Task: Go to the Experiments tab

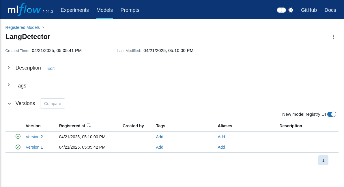Action: (x=75, y=10)
